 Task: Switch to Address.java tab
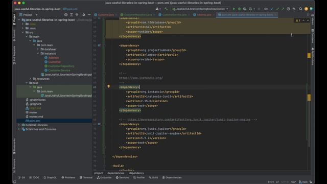click(204, 15)
